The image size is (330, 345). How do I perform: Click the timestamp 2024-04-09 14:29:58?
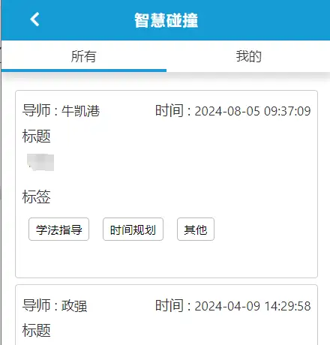(253, 306)
